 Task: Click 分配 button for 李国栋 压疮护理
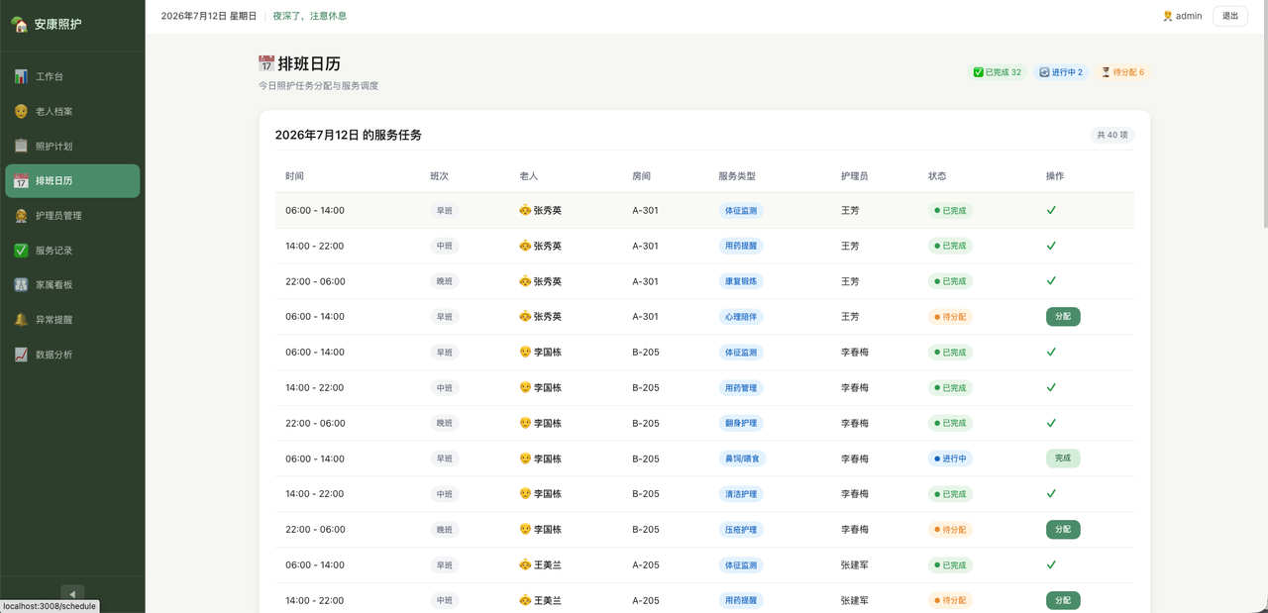[x=1063, y=530]
